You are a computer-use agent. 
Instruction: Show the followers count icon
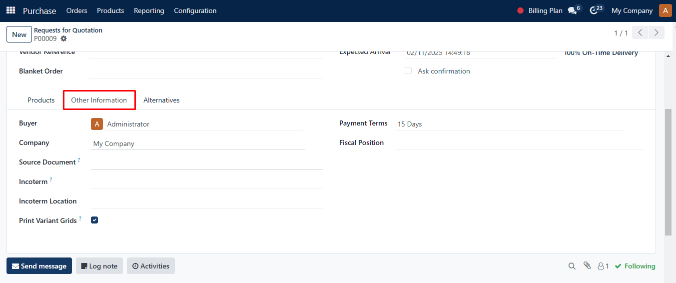(x=604, y=266)
